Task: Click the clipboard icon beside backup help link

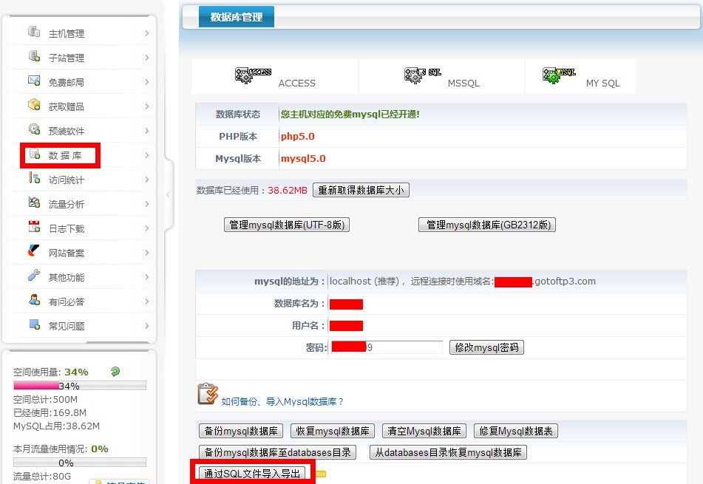Action: click(x=208, y=394)
